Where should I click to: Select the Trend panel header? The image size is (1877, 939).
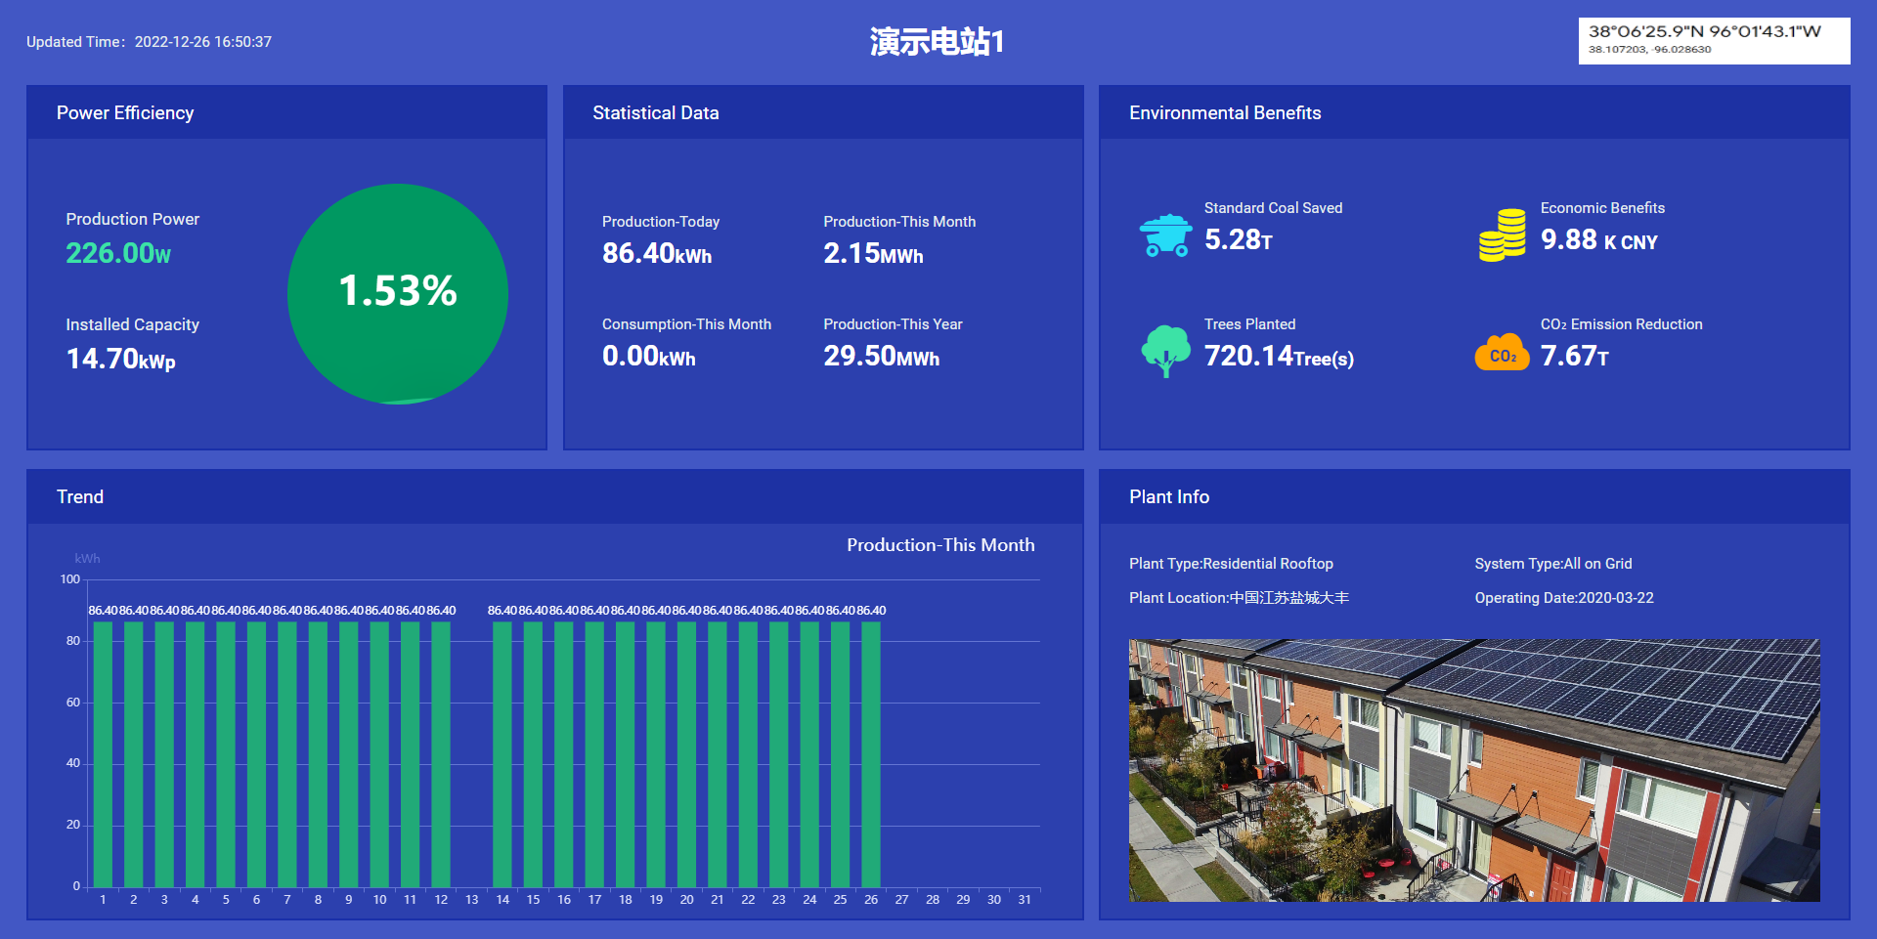click(555, 496)
